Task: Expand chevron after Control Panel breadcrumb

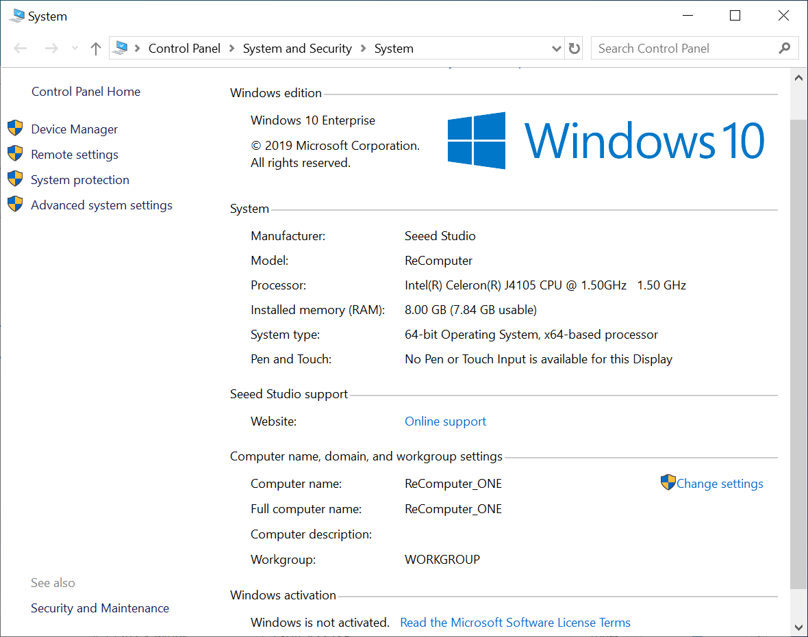Action: coord(232,49)
